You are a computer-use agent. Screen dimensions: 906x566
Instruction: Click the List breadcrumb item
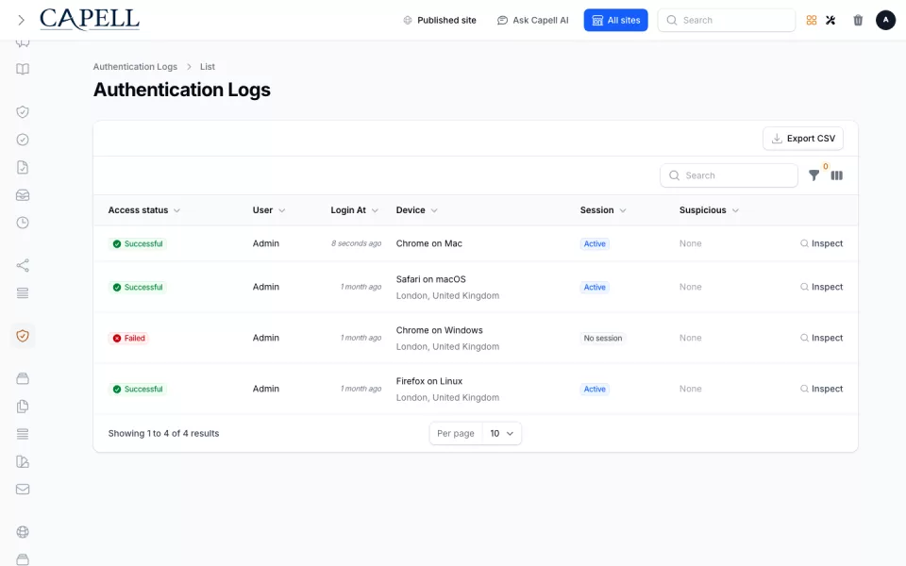(208, 66)
